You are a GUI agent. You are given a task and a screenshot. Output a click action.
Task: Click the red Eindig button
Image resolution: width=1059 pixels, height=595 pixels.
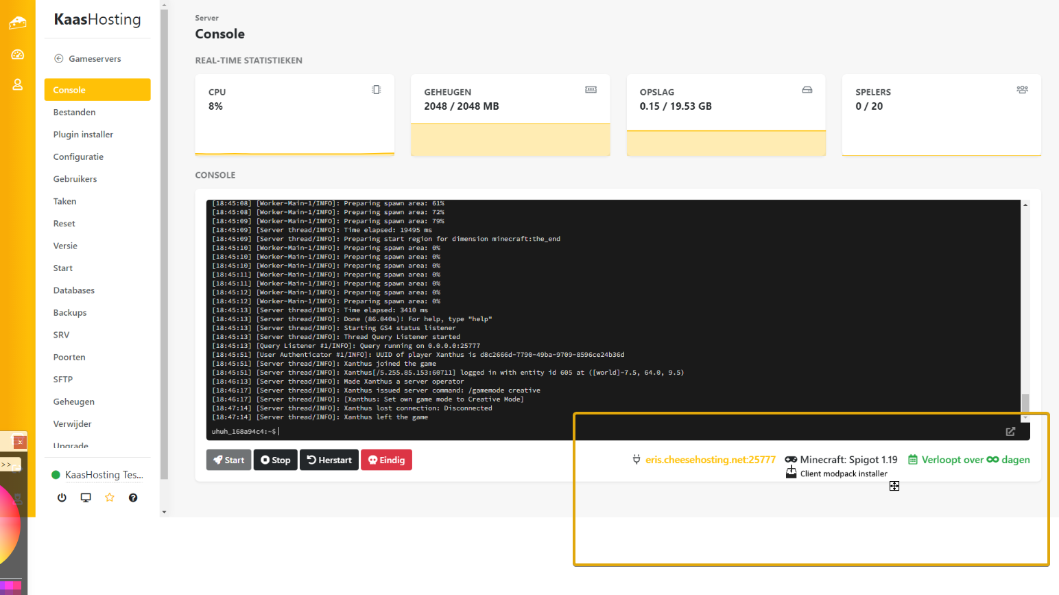(386, 460)
